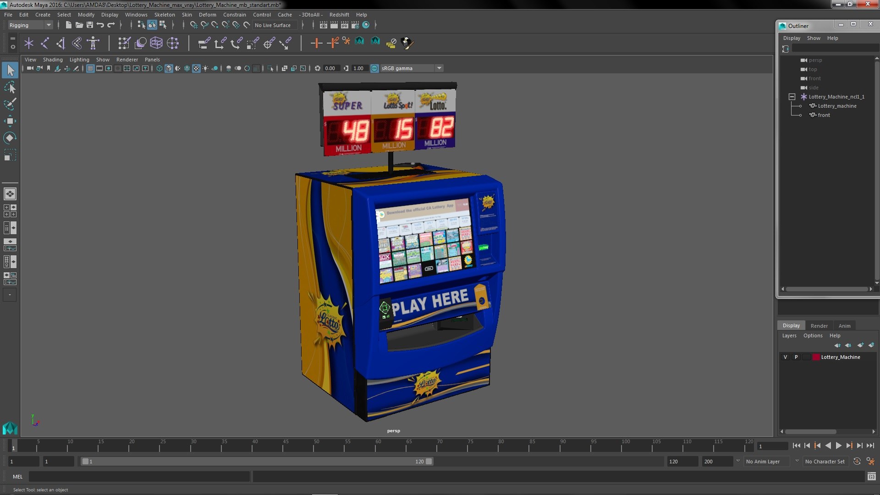Select the Create Joints shelf icon
The height and width of the screenshot is (495, 880).
45,43
